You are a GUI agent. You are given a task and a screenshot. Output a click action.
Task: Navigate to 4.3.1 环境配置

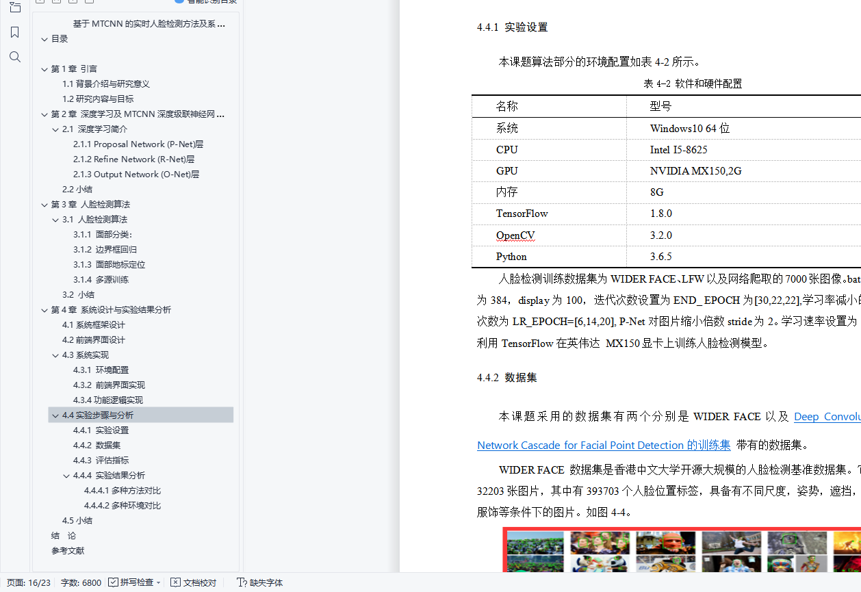(101, 370)
